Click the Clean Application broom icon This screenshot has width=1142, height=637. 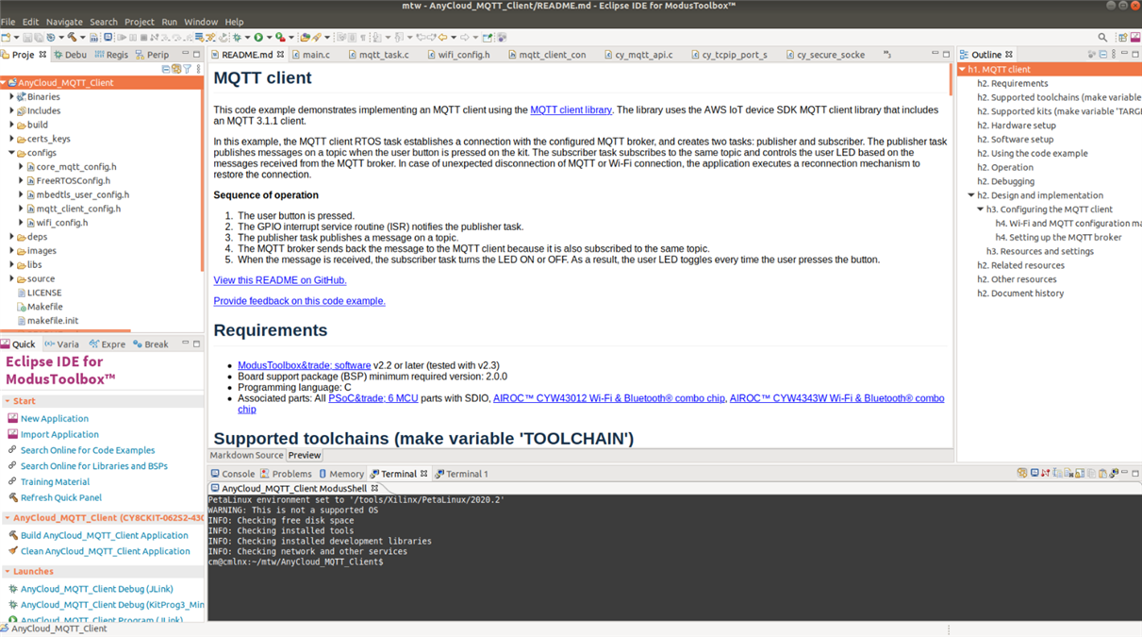pyautogui.click(x=12, y=551)
